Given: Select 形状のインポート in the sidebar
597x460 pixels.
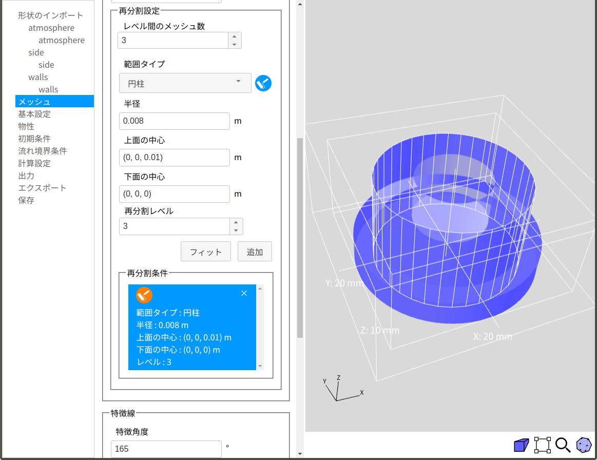Looking at the screenshot, I should [x=51, y=15].
